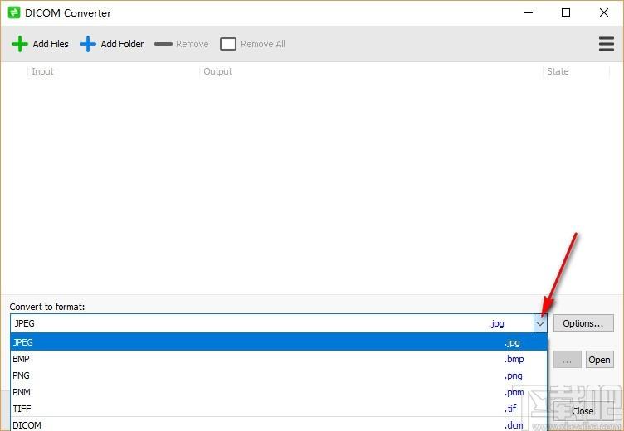Select JPEG from the format list

point(279,342)
